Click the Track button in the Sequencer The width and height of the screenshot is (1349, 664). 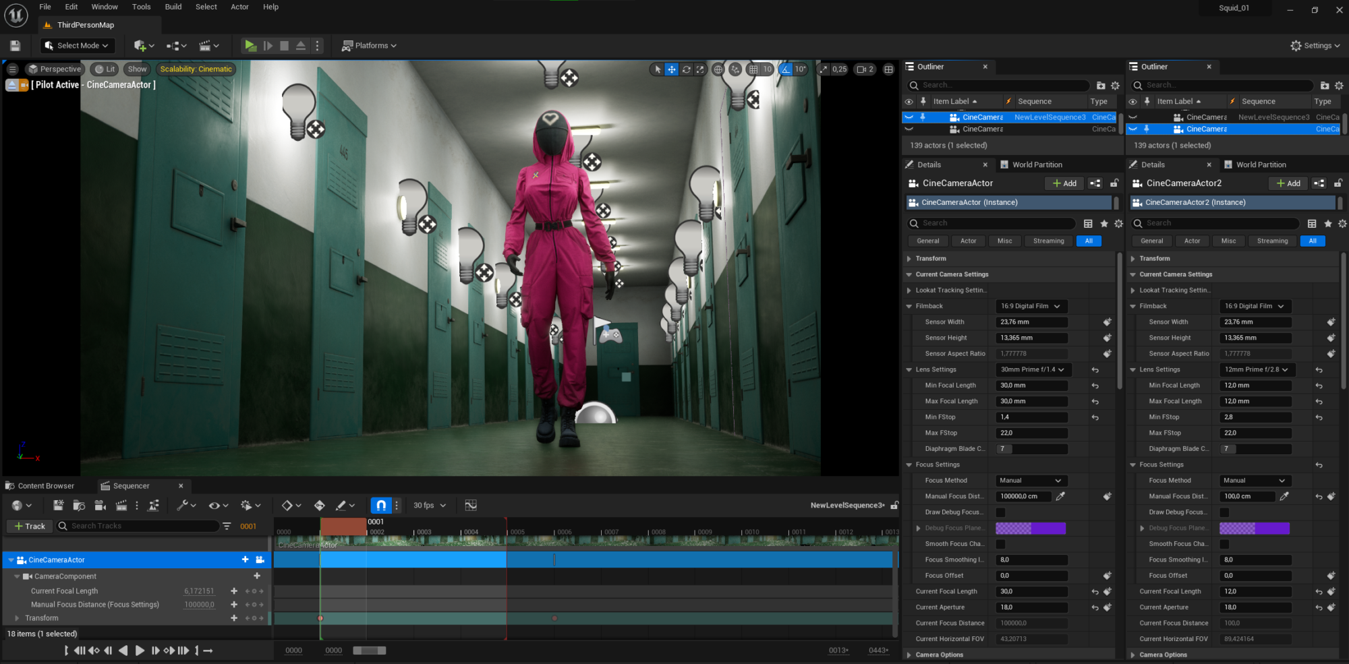point(29,526)
